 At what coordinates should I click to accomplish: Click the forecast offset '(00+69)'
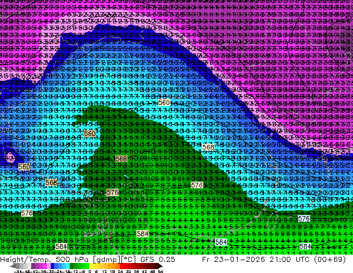(330, 260)
